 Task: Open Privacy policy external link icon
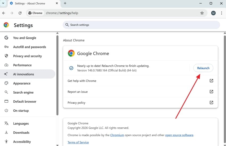click(x=211, y=103)
